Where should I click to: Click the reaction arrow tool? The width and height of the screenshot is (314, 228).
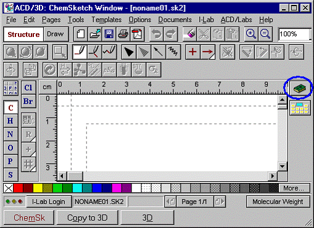coord(208,52)
